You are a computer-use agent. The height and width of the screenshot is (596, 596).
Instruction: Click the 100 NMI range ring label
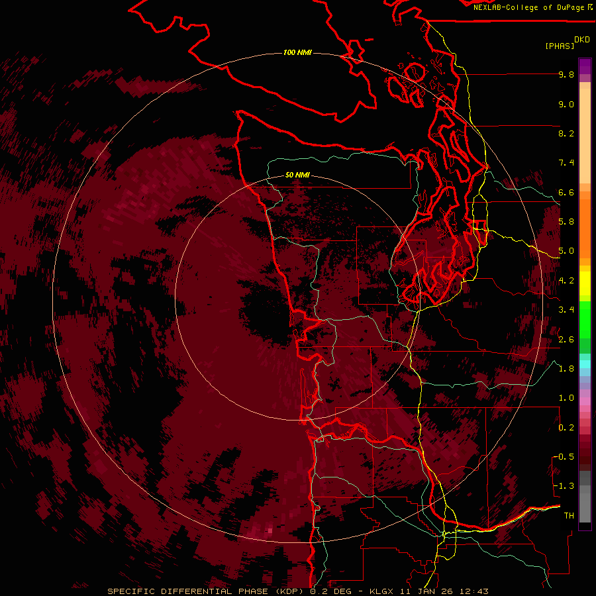click(297, 52)
